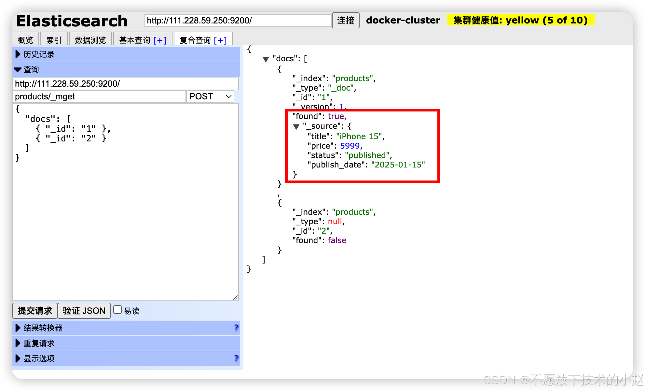This screenshot has width=645, height=391.
Task: Open the 数据浏览 tab
Action: click(x=90, y=40)
